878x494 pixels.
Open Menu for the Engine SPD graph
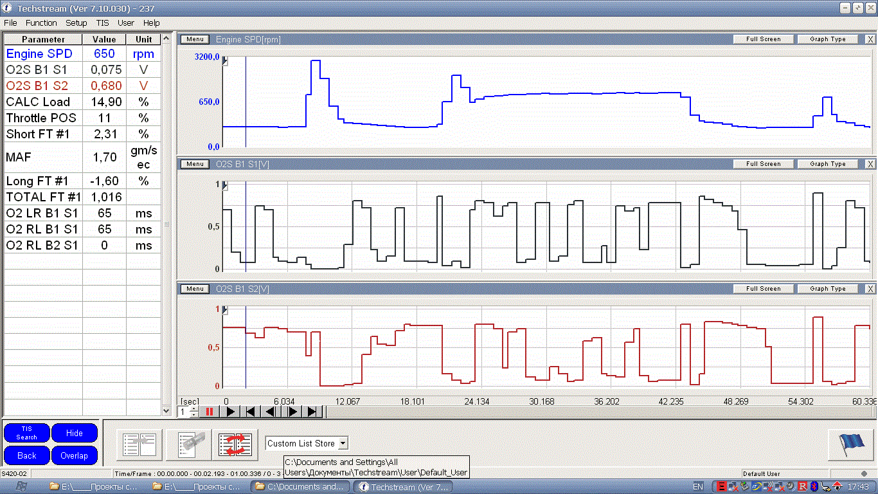coord(195,39)
